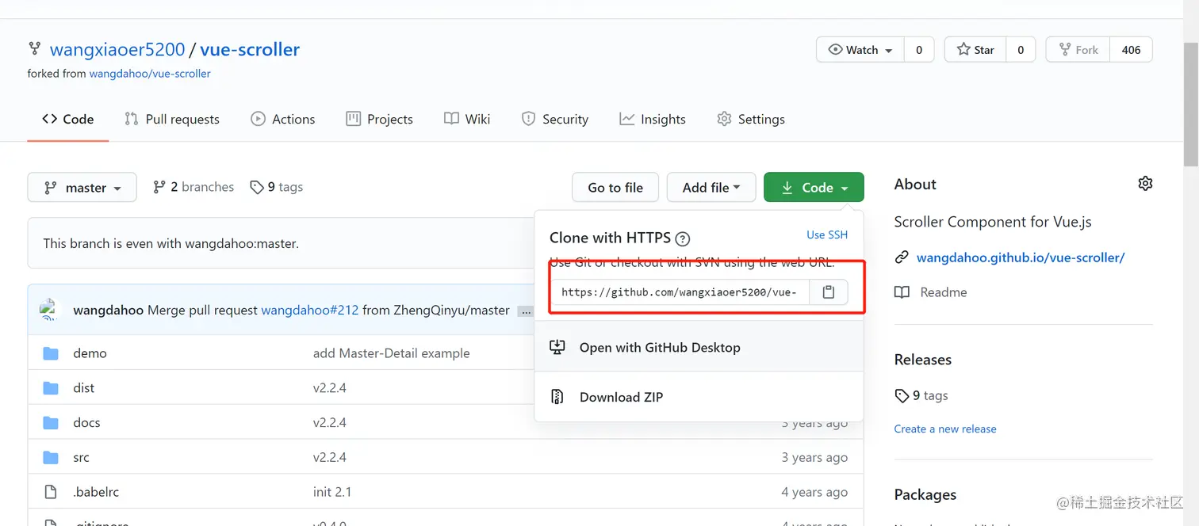
Task: Go to the Projects tab
Action: (380, 120)
